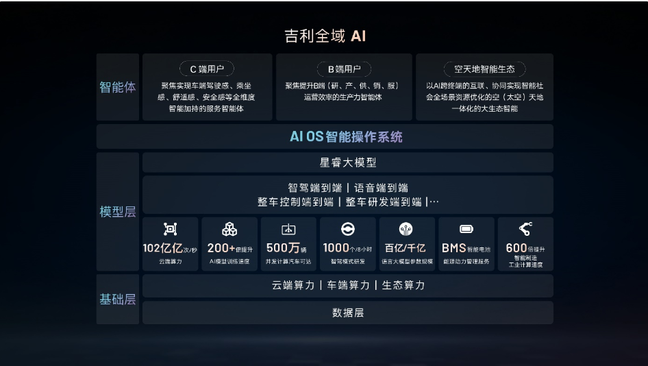Click the concurrent computing car icon above 500万
The height and width of the screenshot is (366, 648).
point(289,229)
